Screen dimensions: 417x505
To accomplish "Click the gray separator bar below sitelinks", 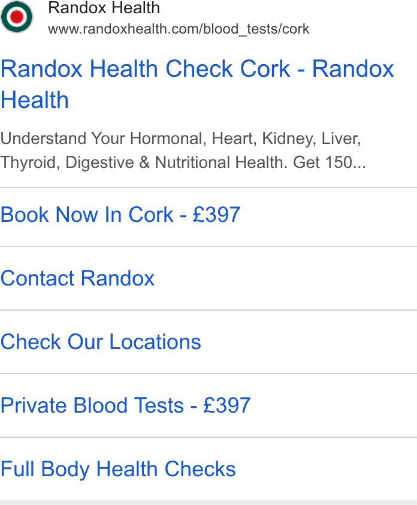I will tap(208, 503).
